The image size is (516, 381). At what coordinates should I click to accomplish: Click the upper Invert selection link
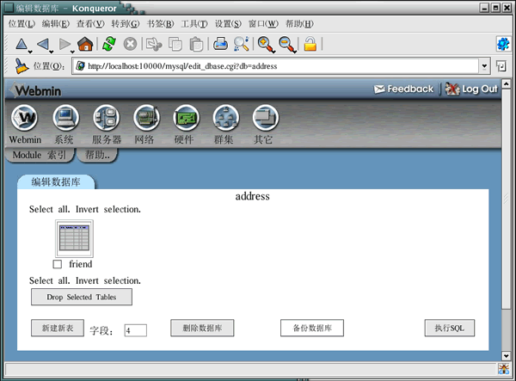pyautogui.click(x=108, y=209)
